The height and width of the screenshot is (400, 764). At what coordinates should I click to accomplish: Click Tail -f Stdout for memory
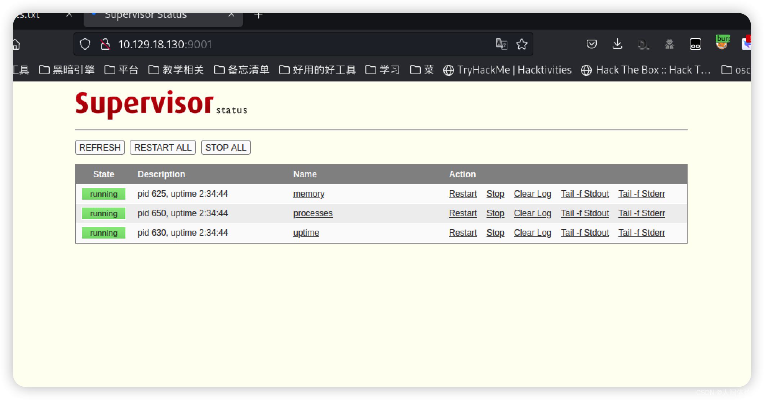pyautogui.click(x=585, y=194)
